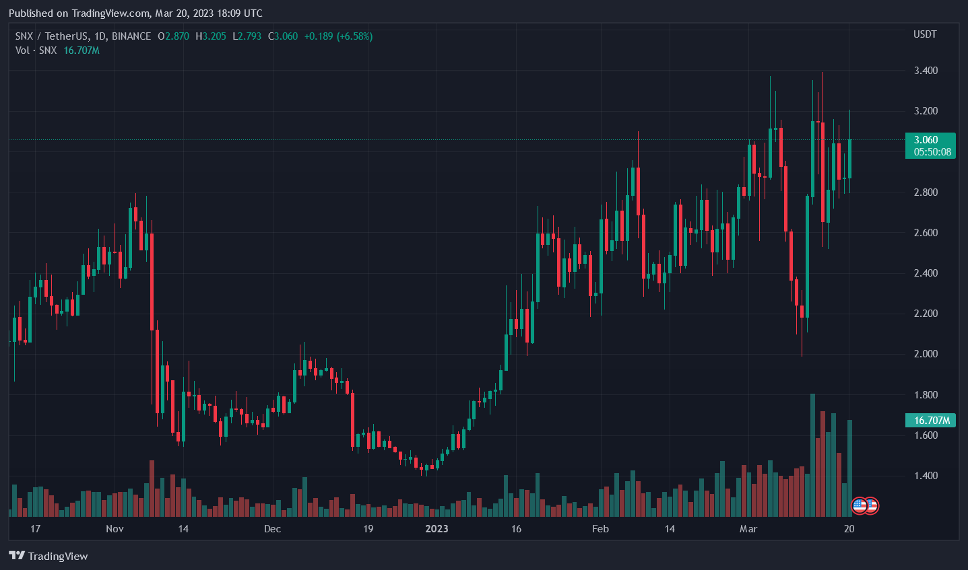This screenshot has width=968, height=570.
Task: Click the 3.400 price scale label
Action: coord(926,71)
